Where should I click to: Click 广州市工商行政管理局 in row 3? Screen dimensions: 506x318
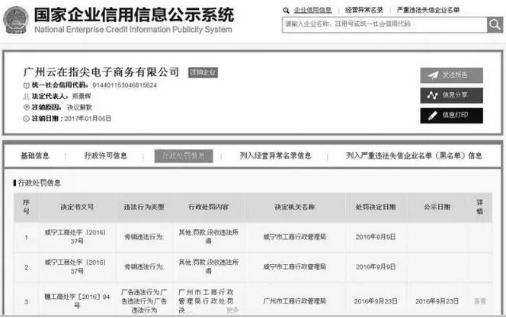pyautogui.click(x=295, y=301)
